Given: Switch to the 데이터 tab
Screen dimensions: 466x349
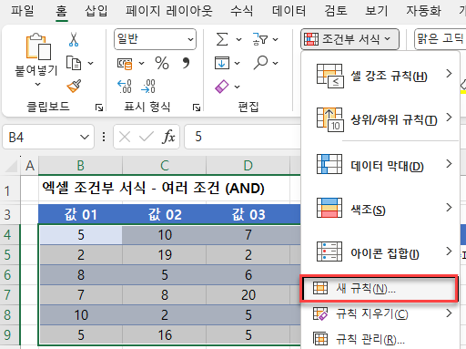Looking at the screenshot, I should pyautogui.click(x=289, y=11).
